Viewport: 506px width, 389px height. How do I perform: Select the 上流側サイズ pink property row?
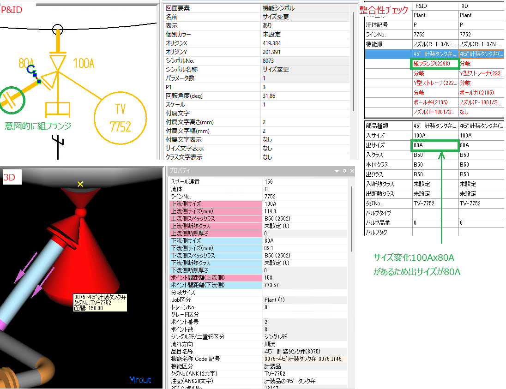coord(215,203)
